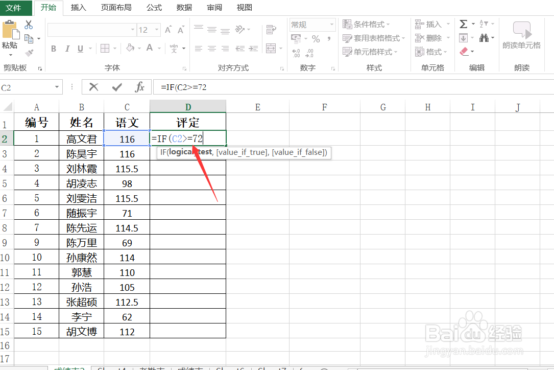Click the Percent Style icon
This screenshot has height=370, width=554.
click(316, 39)
